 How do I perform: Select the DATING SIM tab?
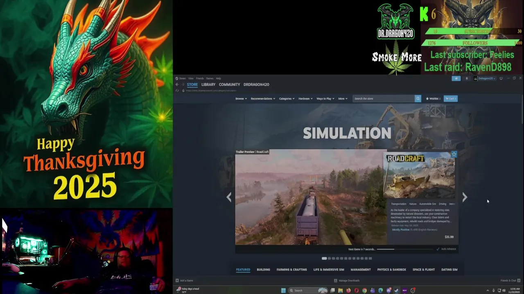click(449, 269)
